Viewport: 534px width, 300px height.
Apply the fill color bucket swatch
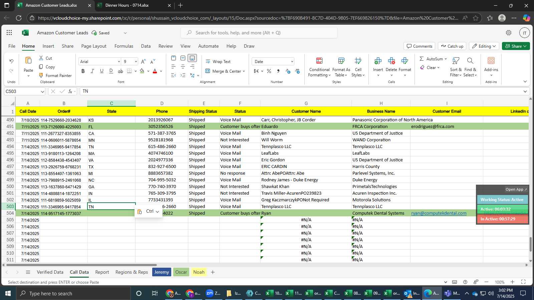tap(142, 71)
